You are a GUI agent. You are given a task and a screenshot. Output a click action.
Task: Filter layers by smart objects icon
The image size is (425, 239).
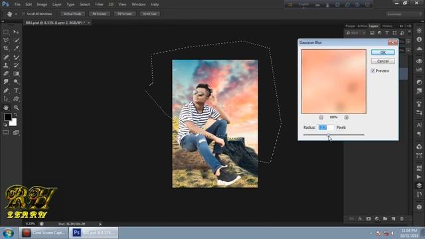[402, 33]
